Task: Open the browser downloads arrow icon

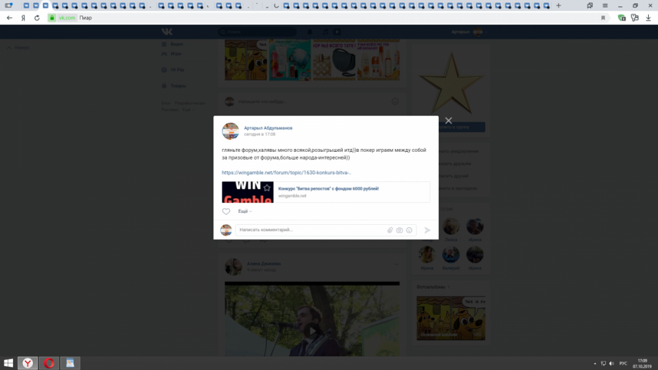Action: (x=648, y=18)
